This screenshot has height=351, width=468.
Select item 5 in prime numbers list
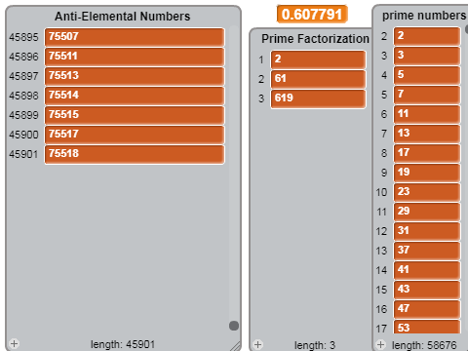point(427,75)
